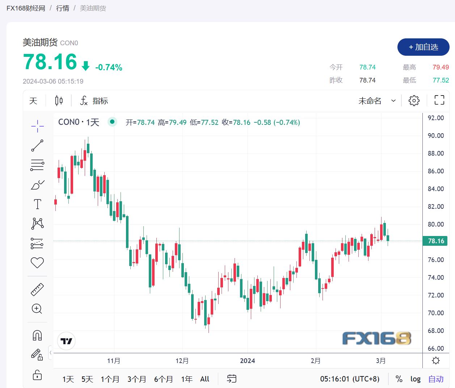Viewport: 455px width, 388px height.
Task: Open the candlestick chart style menu
Action: pos(59,101)
